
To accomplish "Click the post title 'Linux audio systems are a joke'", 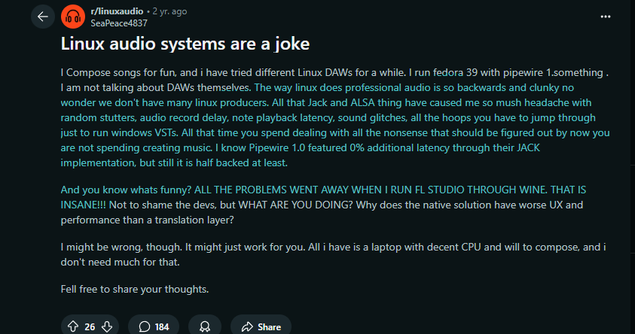I will [185, 44].
